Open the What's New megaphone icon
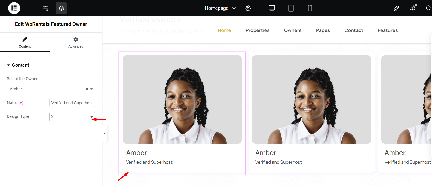 click(413, 8)
